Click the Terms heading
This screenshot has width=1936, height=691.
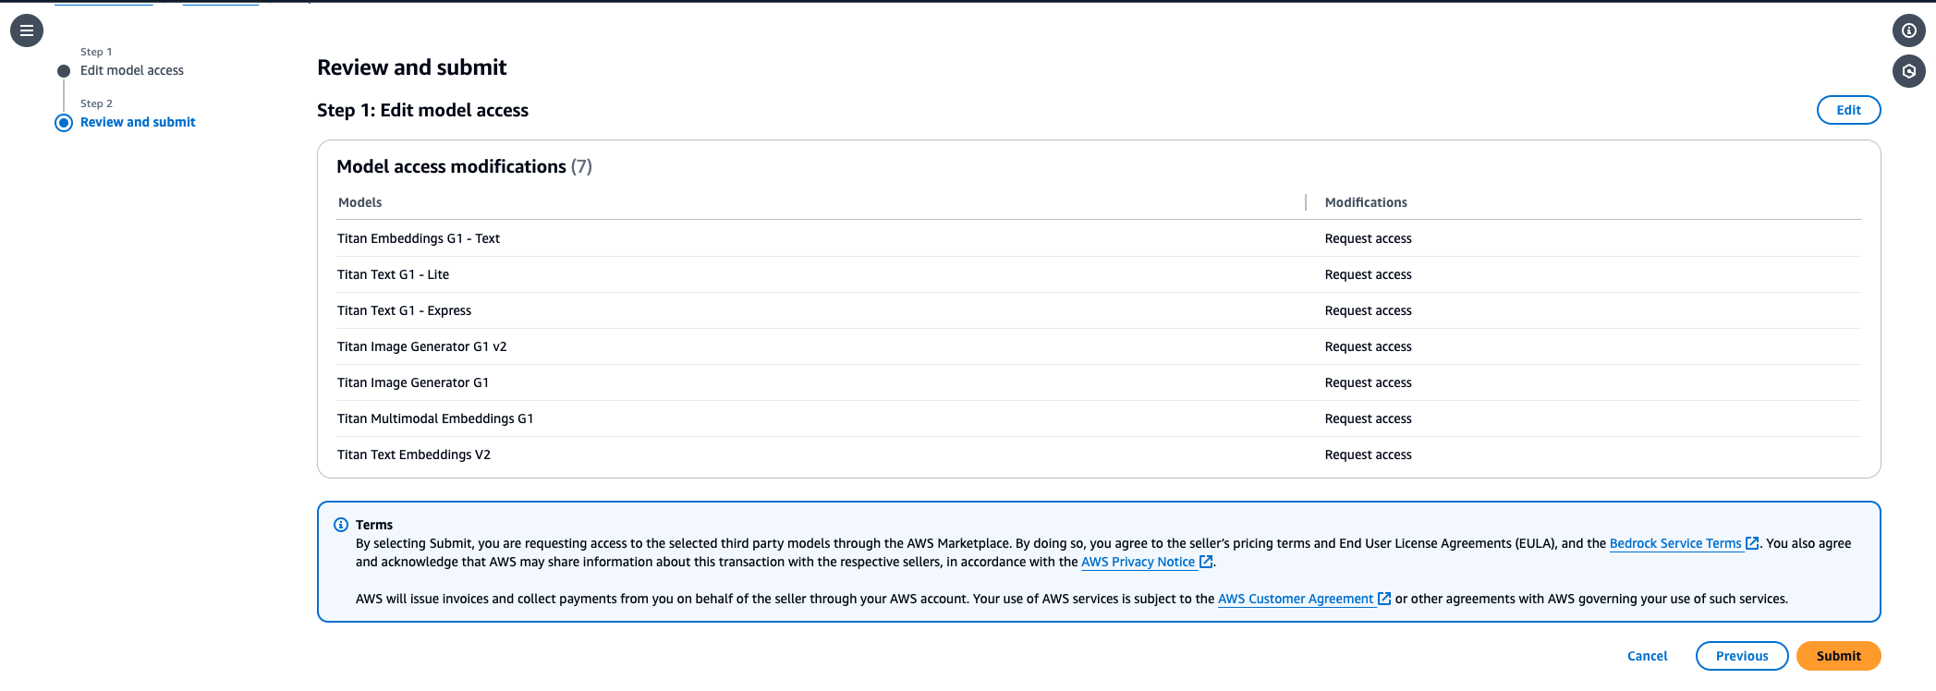(374, 525)
